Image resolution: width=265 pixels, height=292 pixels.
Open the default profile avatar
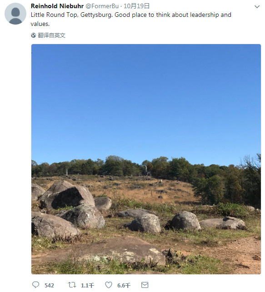coord(15,14)
